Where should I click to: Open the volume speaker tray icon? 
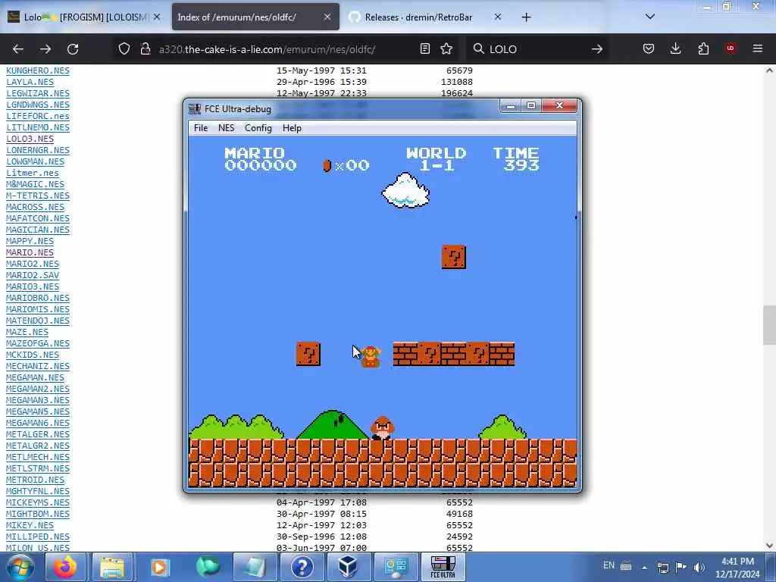[x=699, y=568]
